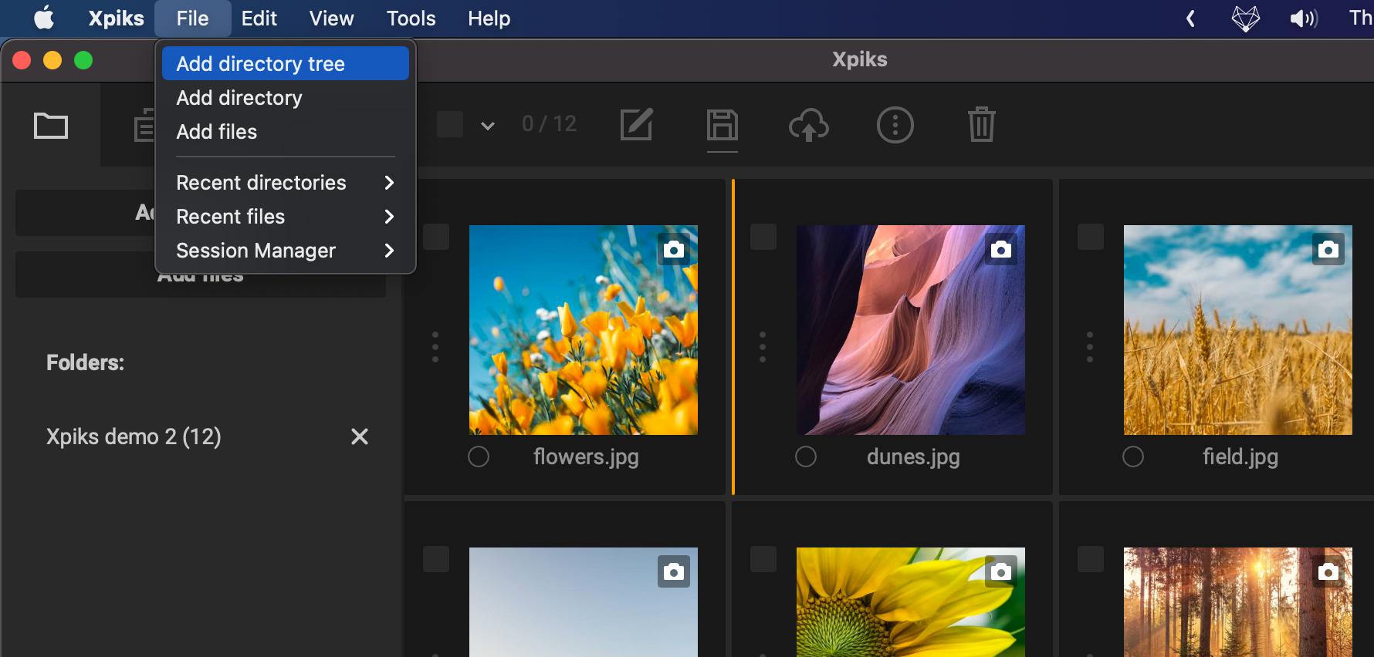Click the fox icon in menu bar
1374x657 pixels.
1245,18
